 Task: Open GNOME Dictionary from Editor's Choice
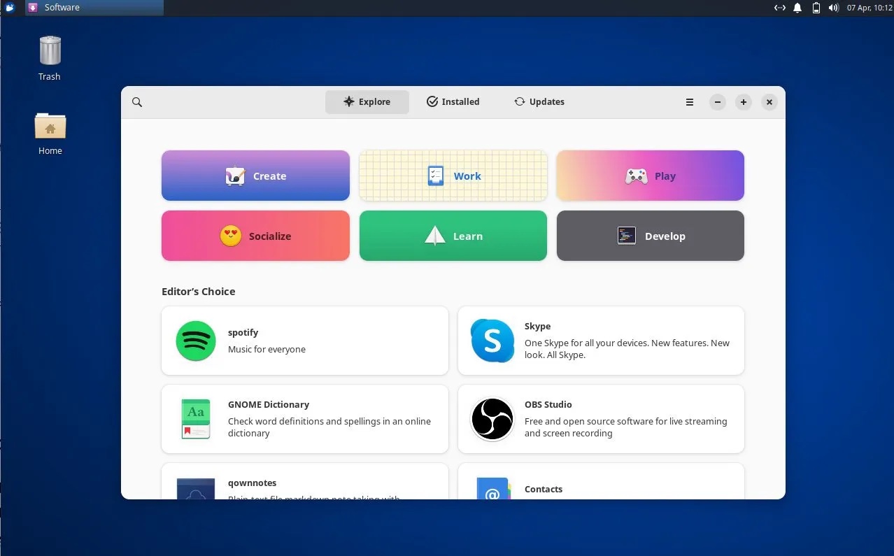click(195, 419)
